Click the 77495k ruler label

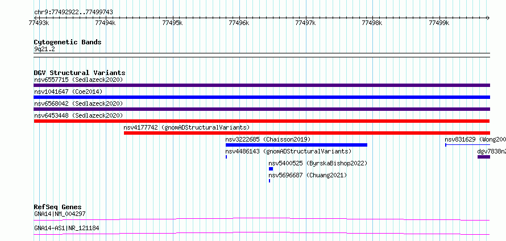point(172,23)
